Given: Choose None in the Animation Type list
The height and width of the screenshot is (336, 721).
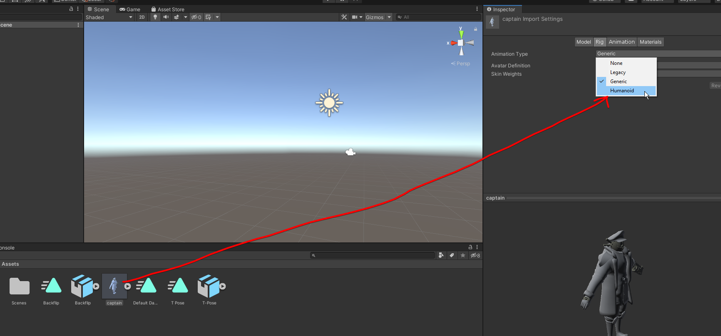Looking at the screenshot, I should pyautogui.click(x=627, y=63).
